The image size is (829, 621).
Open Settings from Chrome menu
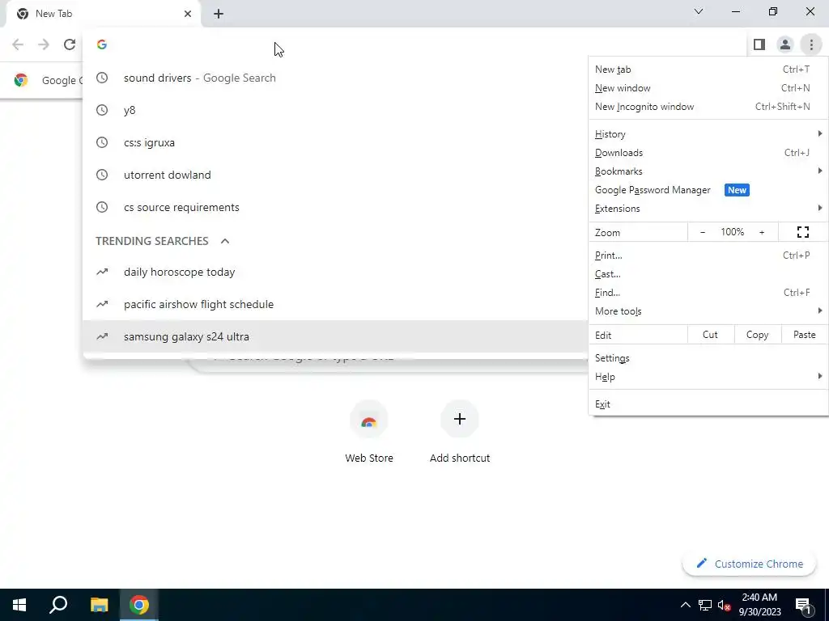point(708,358)
